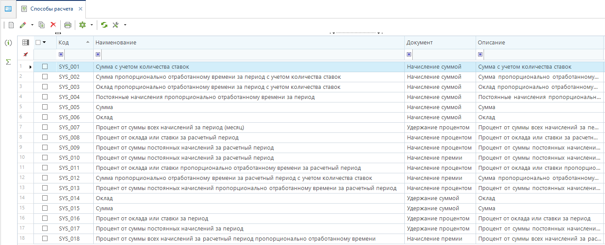605x245 pixels.
Task: Click the clear filter funnel icon
Action: (26, 55)
